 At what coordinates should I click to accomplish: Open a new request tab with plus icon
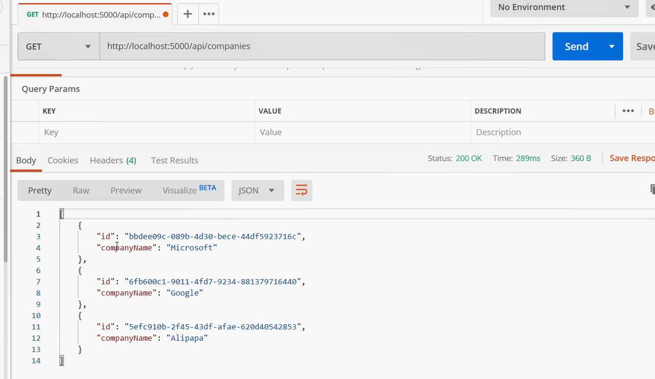(188, 14)
